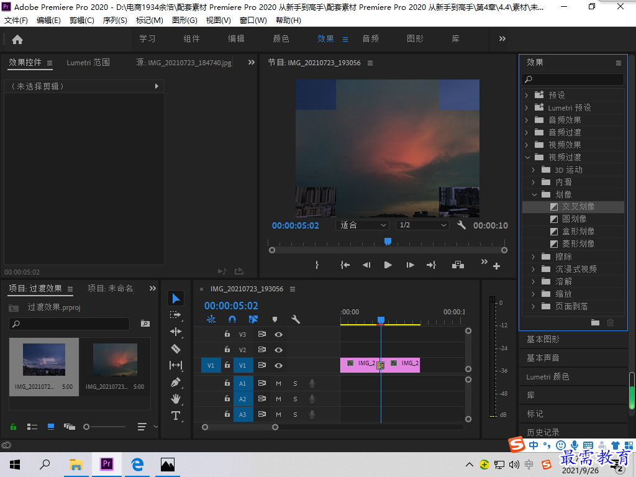Switch project panel to icon view
The height and width of the screenshot is (477, 636).
click(51, 427)
